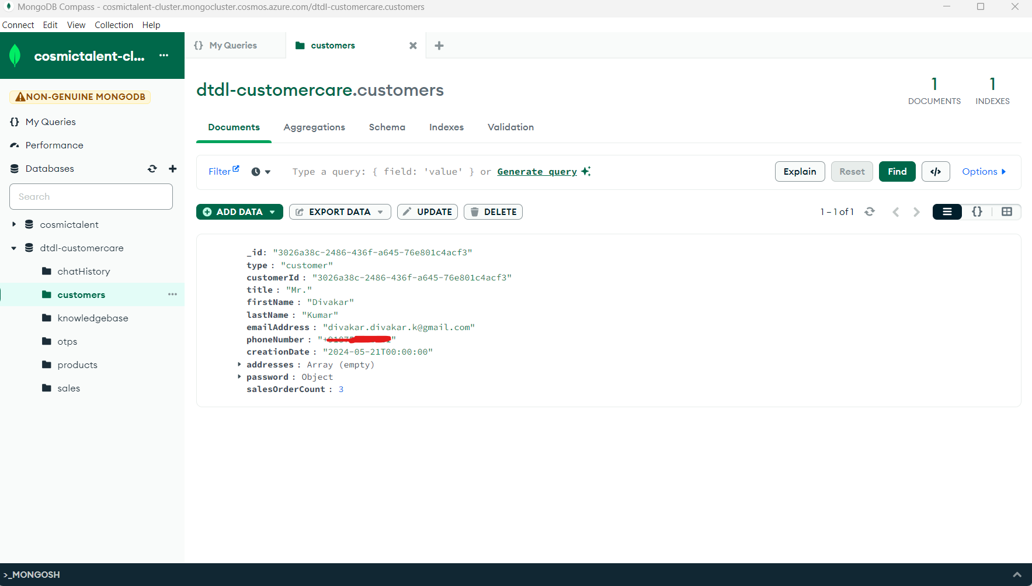Image resolution: width=1032 pixels, height=586 pixels.
Task: Refresh the documents results
Action: point(870,211)
